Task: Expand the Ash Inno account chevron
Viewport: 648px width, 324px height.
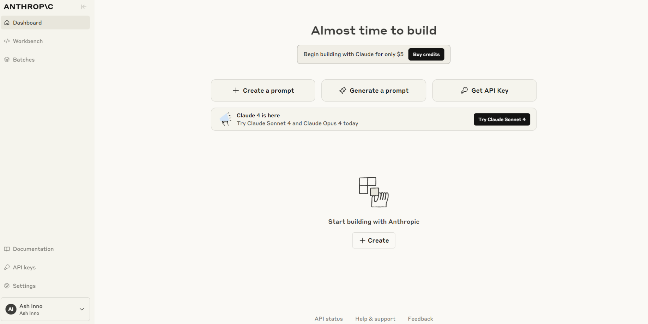Action: click(x=82, y=309)
